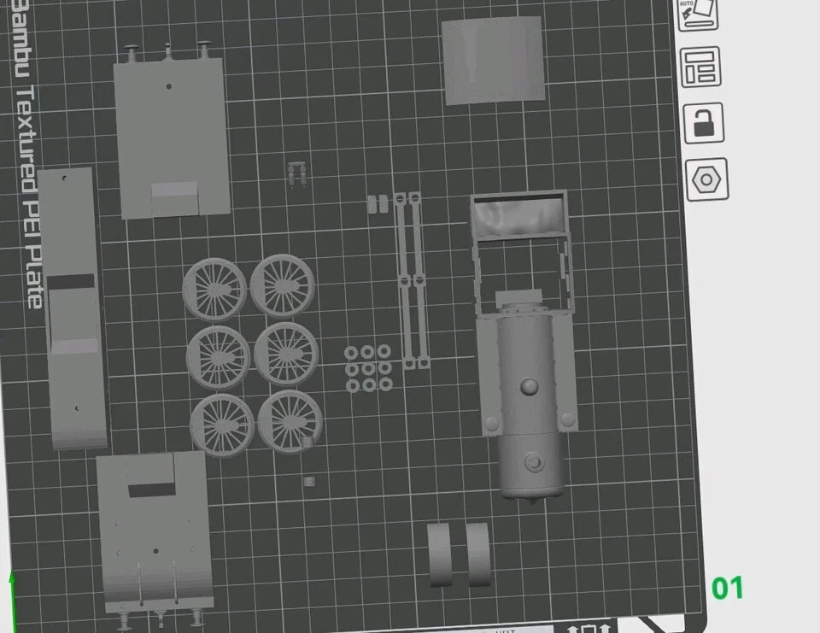Select plate number 01 label

coord(730,588)
